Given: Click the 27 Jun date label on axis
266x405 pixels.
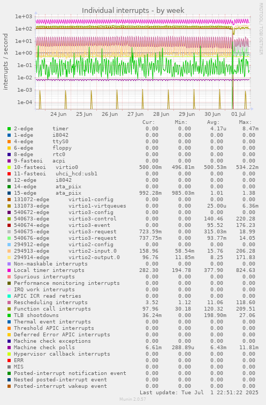Looking at the screenshot, I should coord(135,114).
